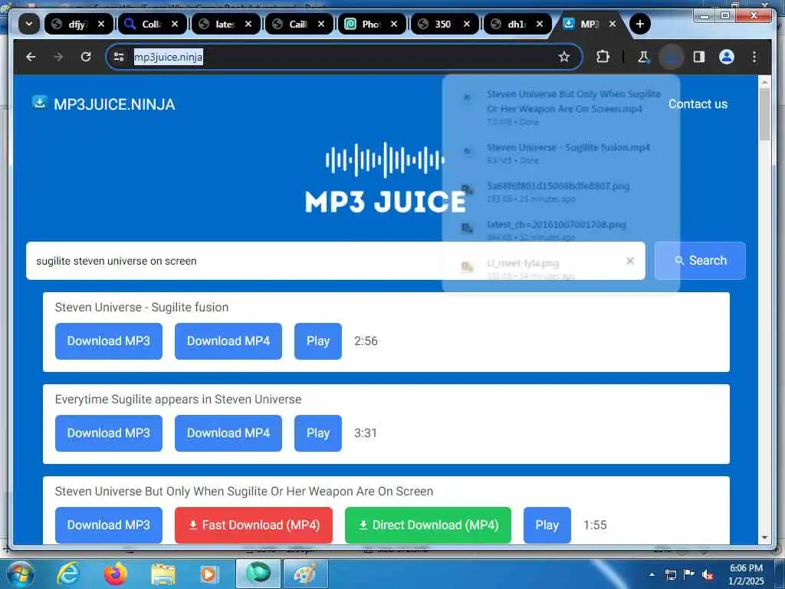Click the page scrollbar down arrow
This screenshot has height=589, width=785.
click(x=764, y=538)
